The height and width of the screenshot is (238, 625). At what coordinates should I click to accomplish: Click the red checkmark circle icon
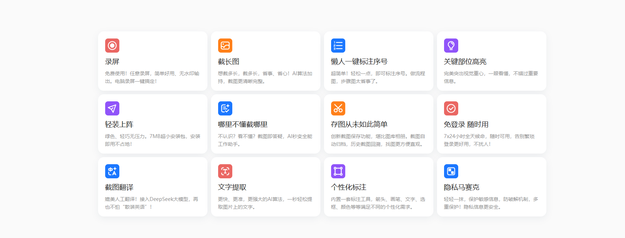(x=451, y=108)
